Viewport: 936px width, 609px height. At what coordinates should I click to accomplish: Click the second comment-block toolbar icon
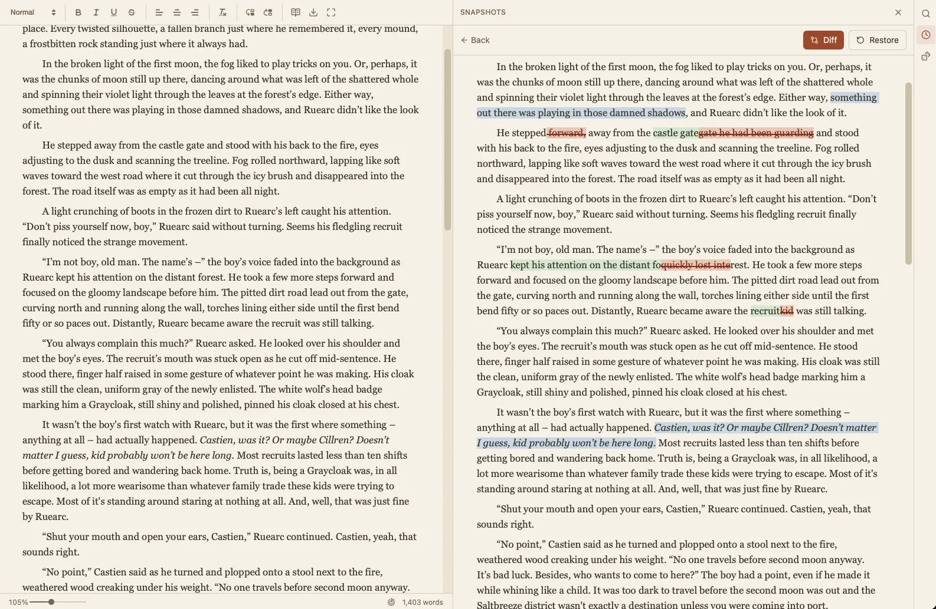[x=268, y=12]
